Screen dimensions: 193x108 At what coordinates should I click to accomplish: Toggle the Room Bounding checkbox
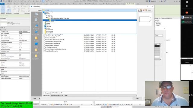20,49
